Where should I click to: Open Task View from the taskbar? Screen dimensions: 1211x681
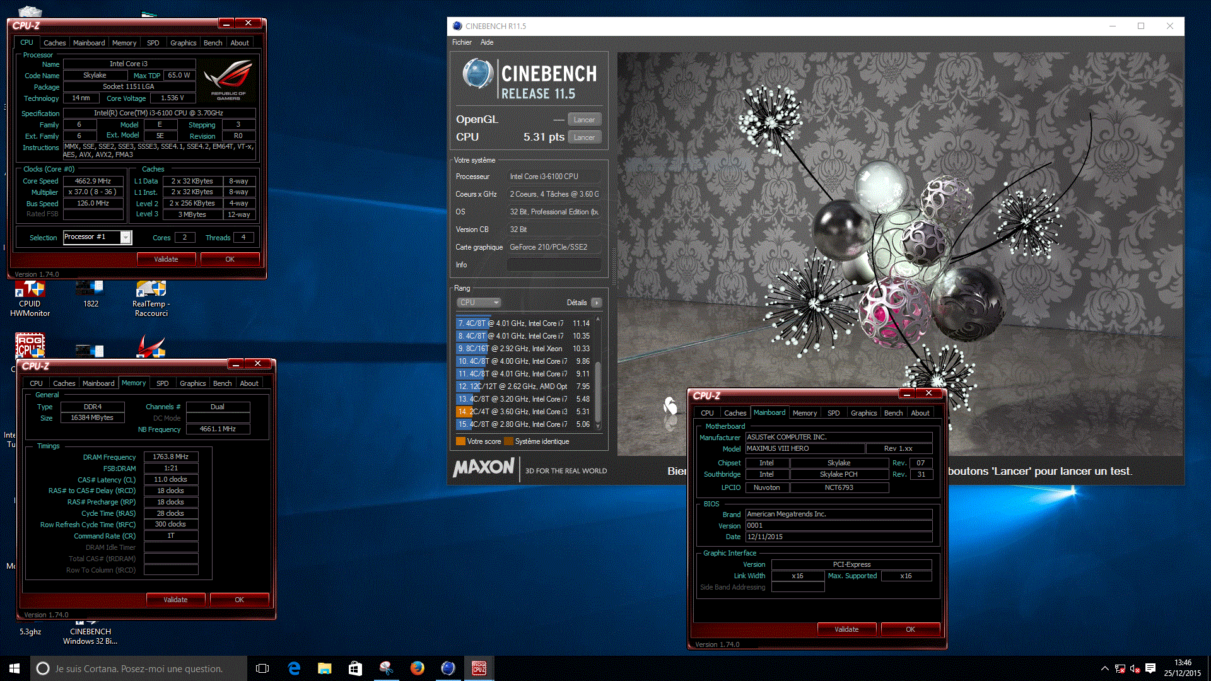point(262,668)
